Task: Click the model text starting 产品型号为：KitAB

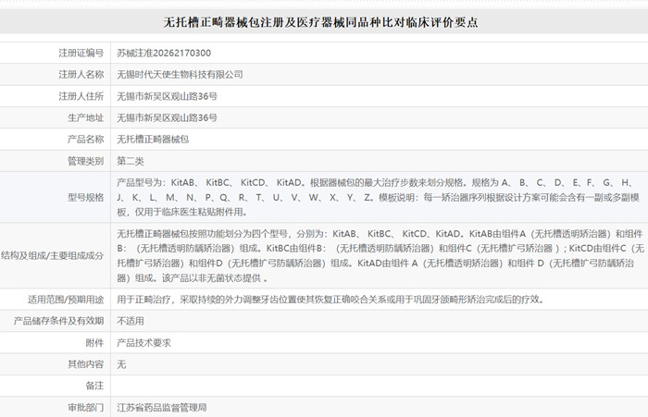Action: click(378, 197)
